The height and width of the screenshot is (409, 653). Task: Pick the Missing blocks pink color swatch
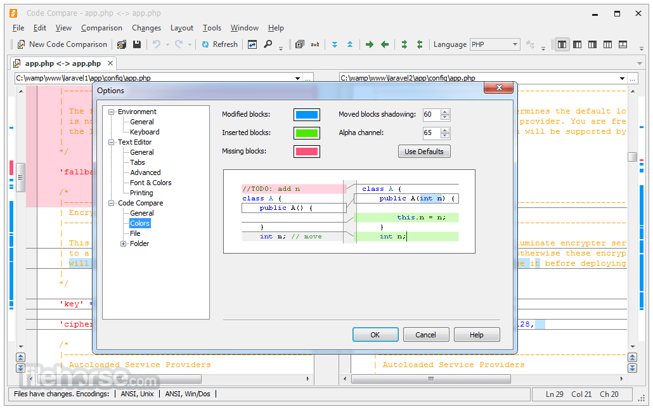pyautogui.click(x=307, y=151)
